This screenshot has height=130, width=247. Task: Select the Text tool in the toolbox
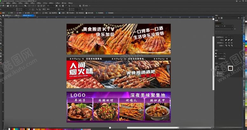(x=1, y=43)
